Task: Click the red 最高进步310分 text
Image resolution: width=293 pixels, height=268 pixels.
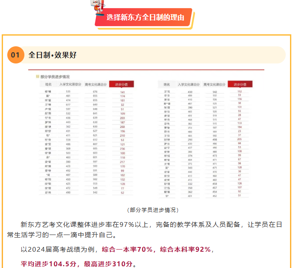Action: [x=108, y=263]
